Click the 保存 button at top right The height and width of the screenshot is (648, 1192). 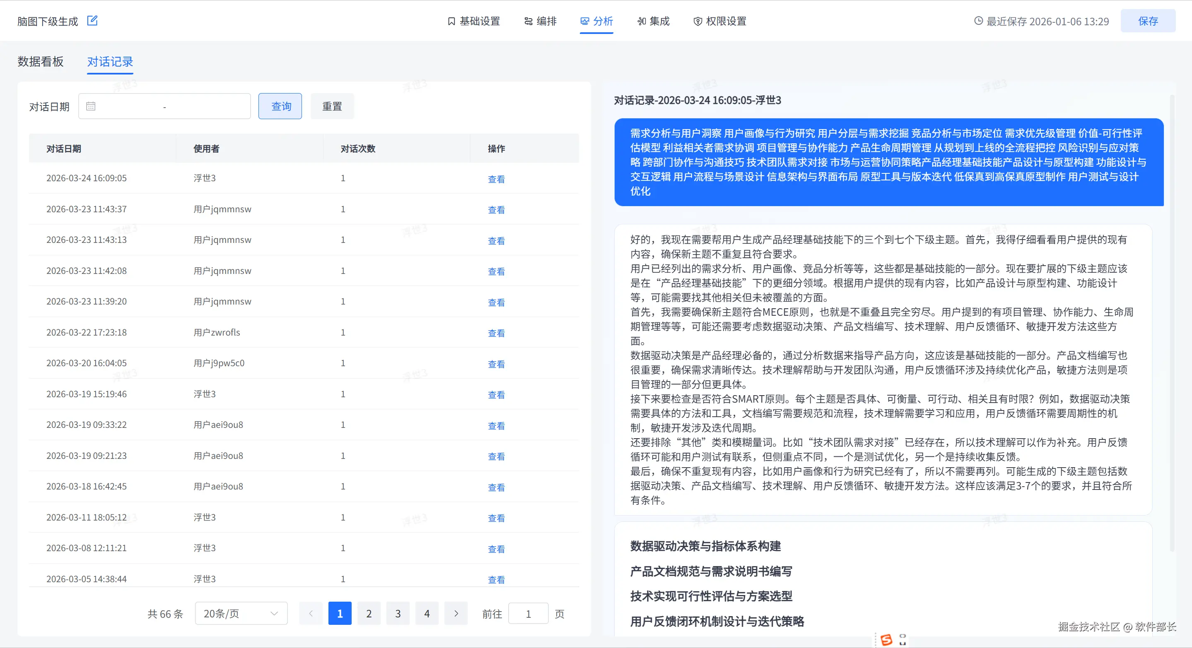1148,21
